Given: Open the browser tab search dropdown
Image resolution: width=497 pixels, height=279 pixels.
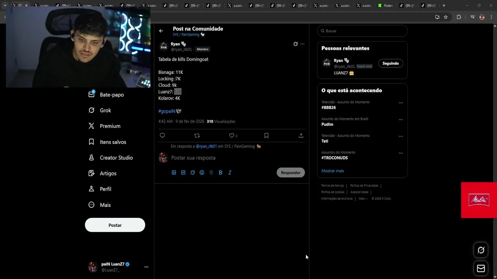Looking at the screenshot, I should [5, 5].
